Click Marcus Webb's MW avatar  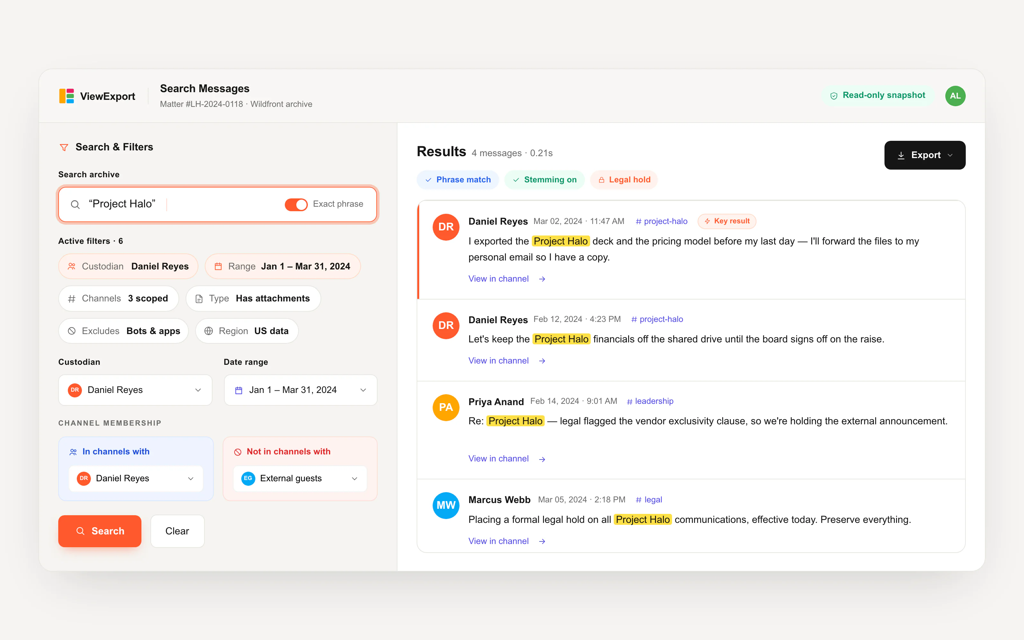tap(445, 505)
